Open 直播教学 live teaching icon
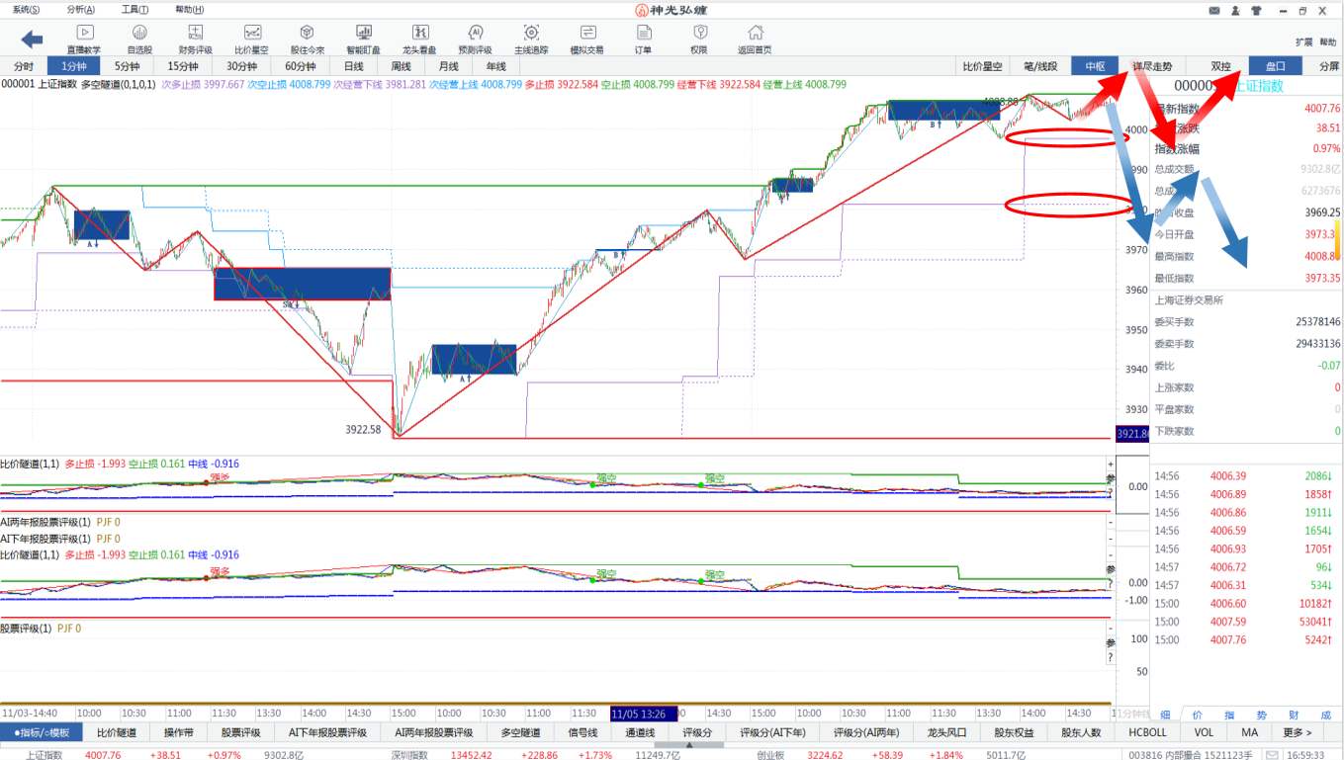This screenshot has height=760, width=1344. pos(84,39)
